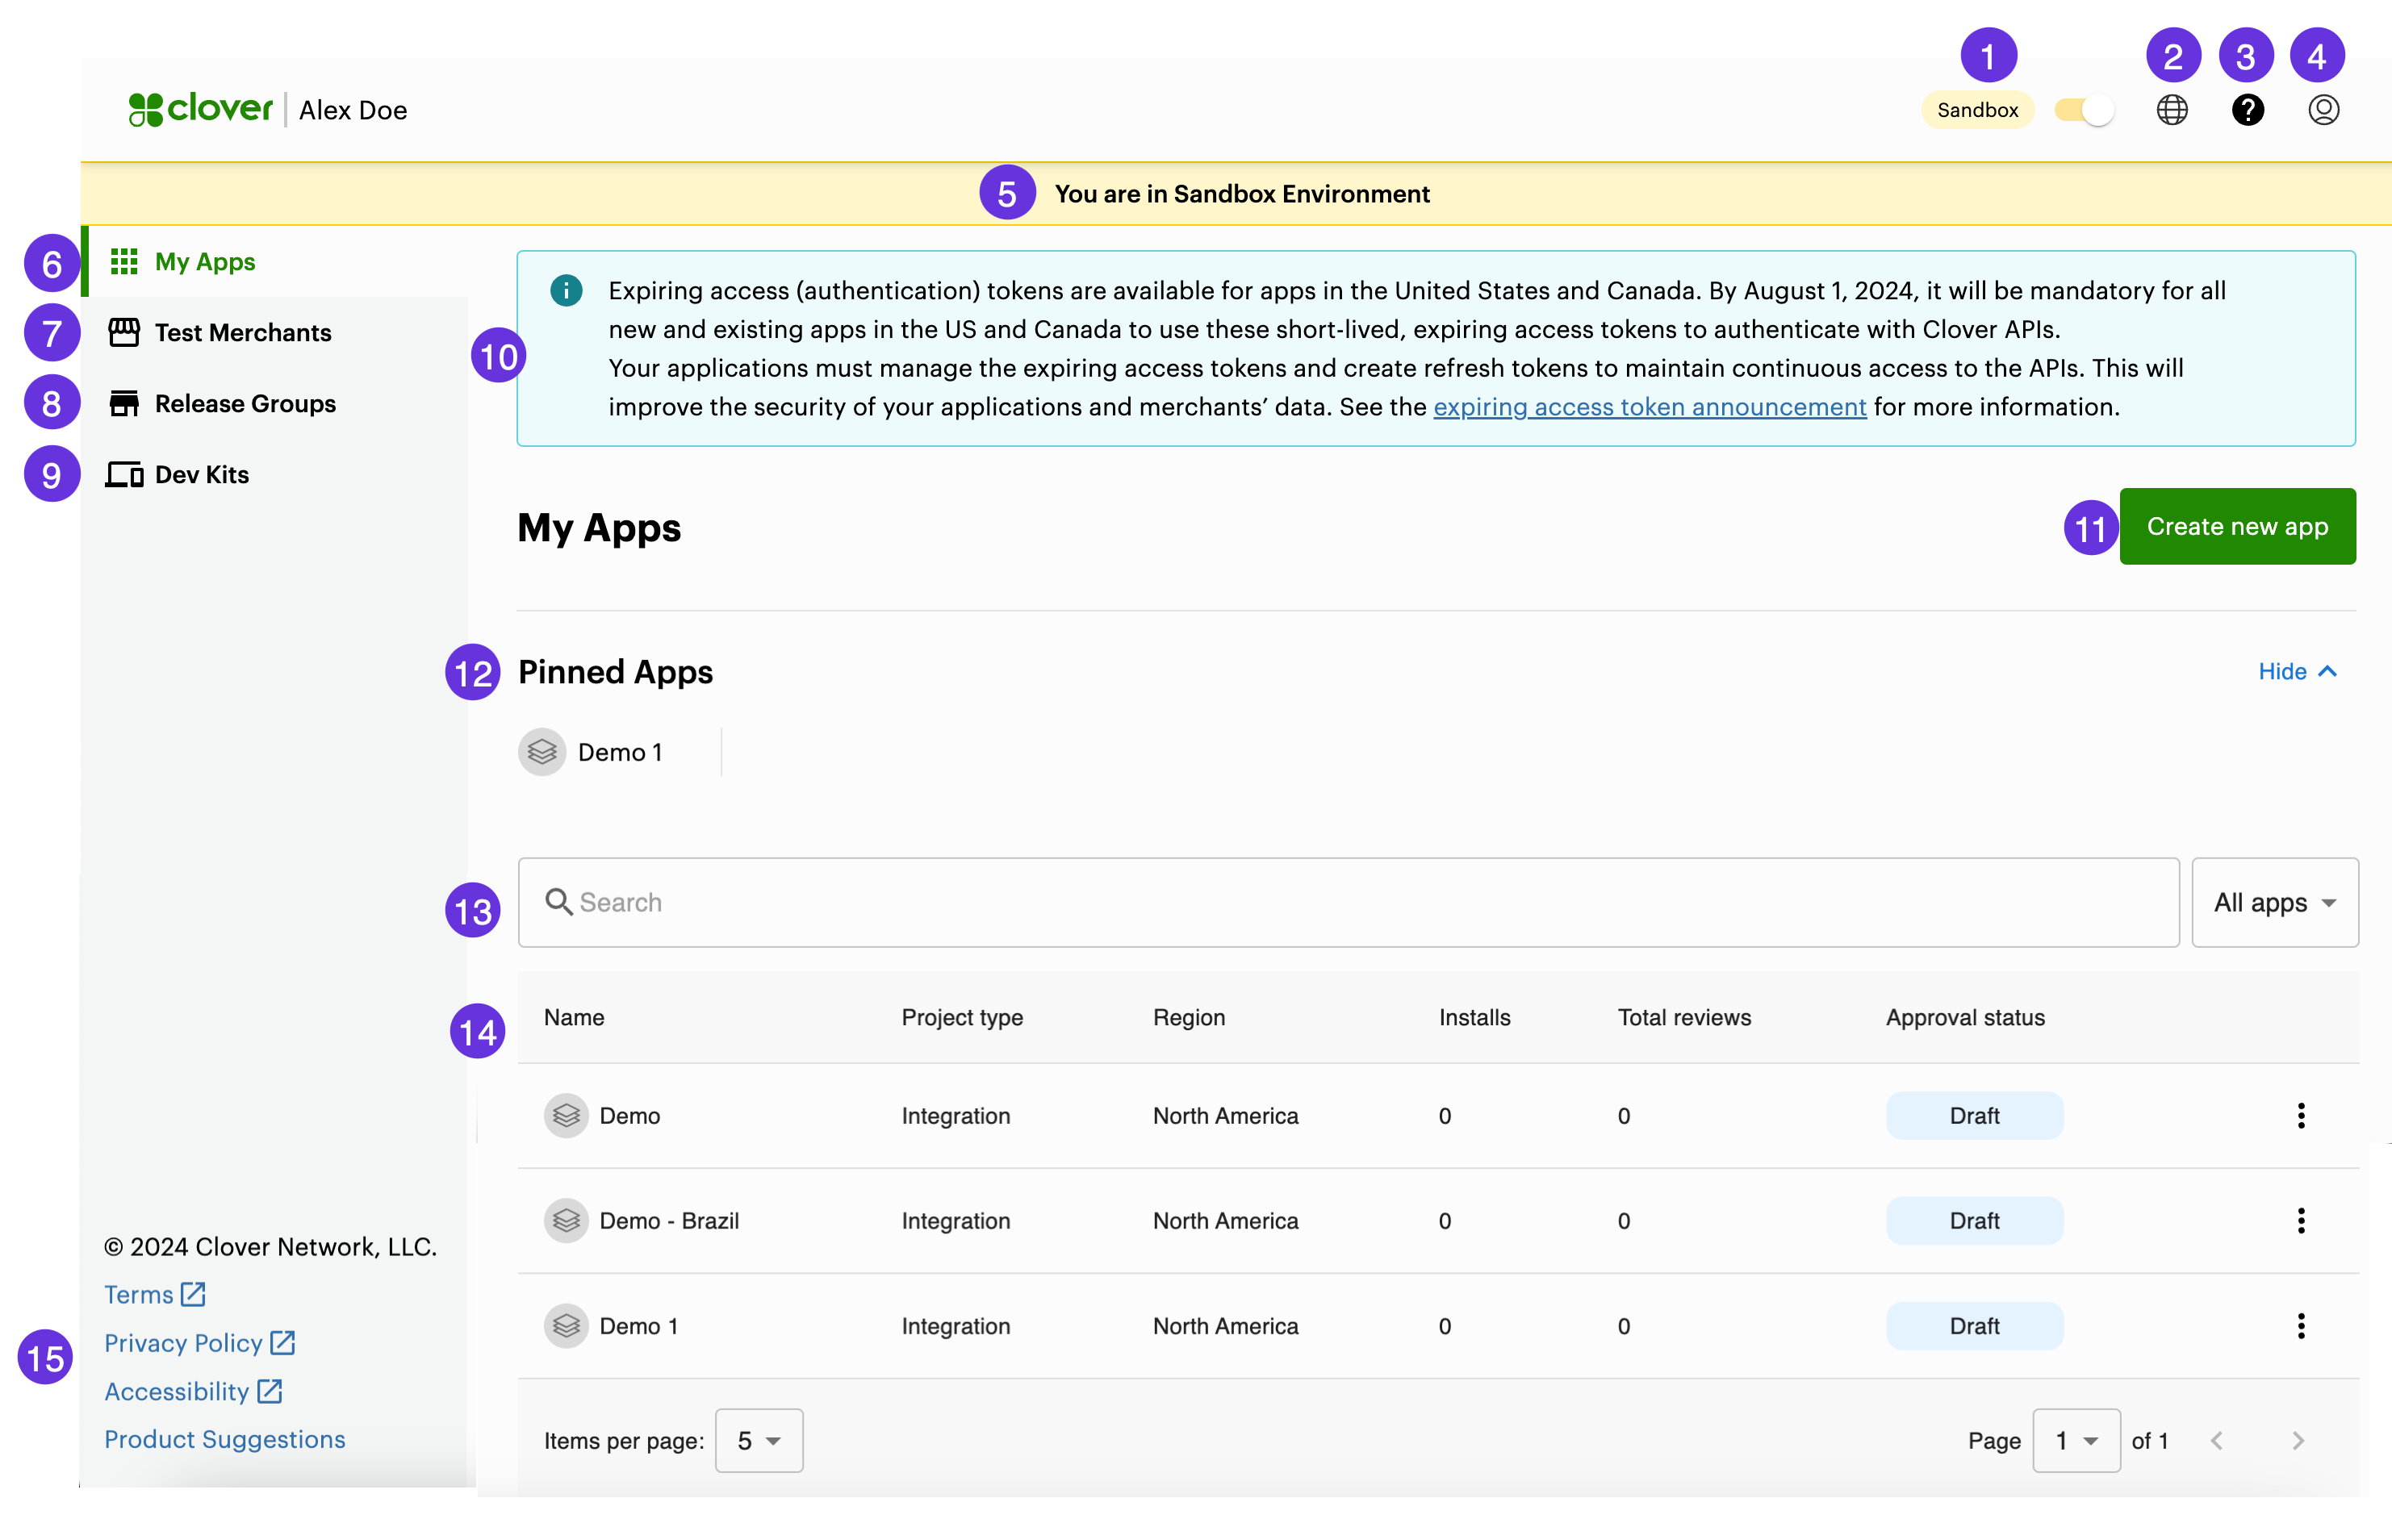The height and width of the screenshot is (1523, 2392).
Task: Click the help question mark icon
Action: pyautogui.click(x=2249, y=110)
